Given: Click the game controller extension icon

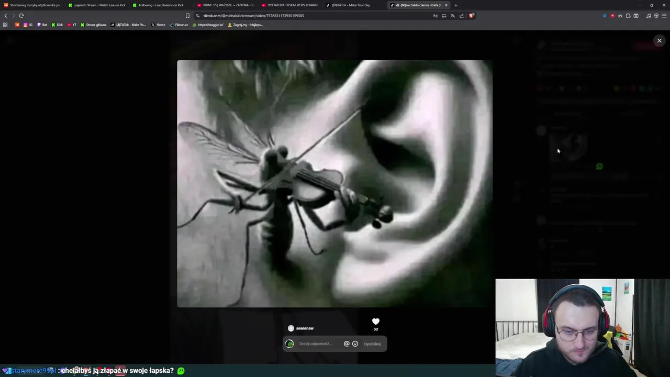Looking at the screenshot, I should tap(620, 16).
